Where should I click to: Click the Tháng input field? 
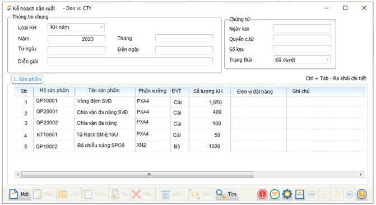point(184,38)
